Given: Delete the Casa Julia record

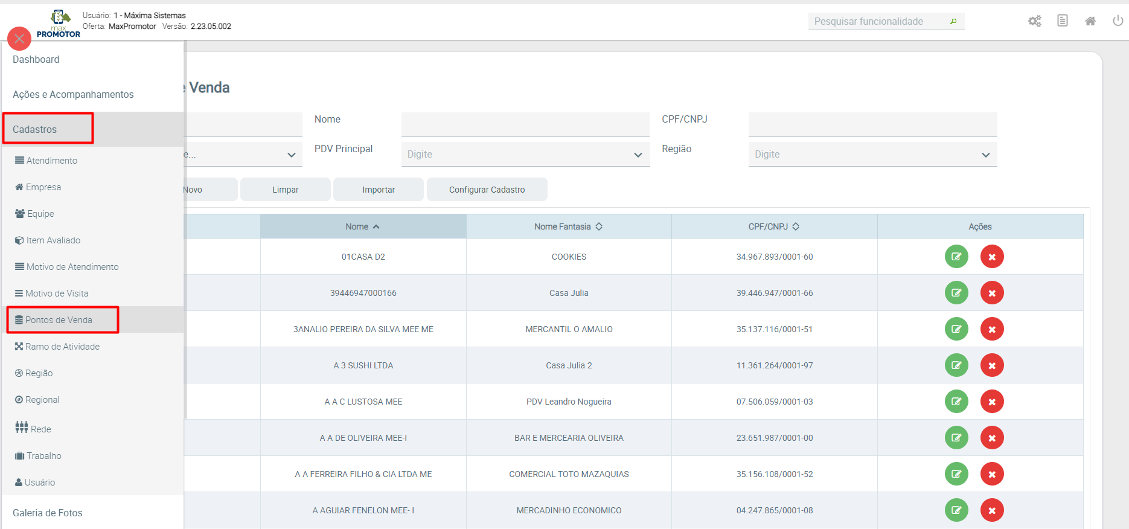Looking at the screenshot, I should pyautogui.click(x=991, y=293).
